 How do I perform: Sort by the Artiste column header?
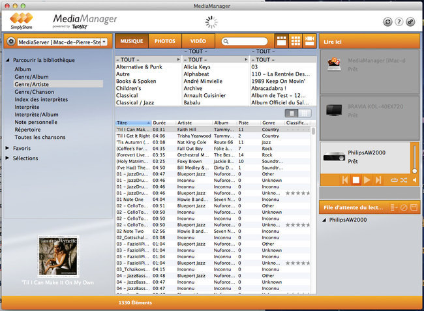click(x=194, y=123)
